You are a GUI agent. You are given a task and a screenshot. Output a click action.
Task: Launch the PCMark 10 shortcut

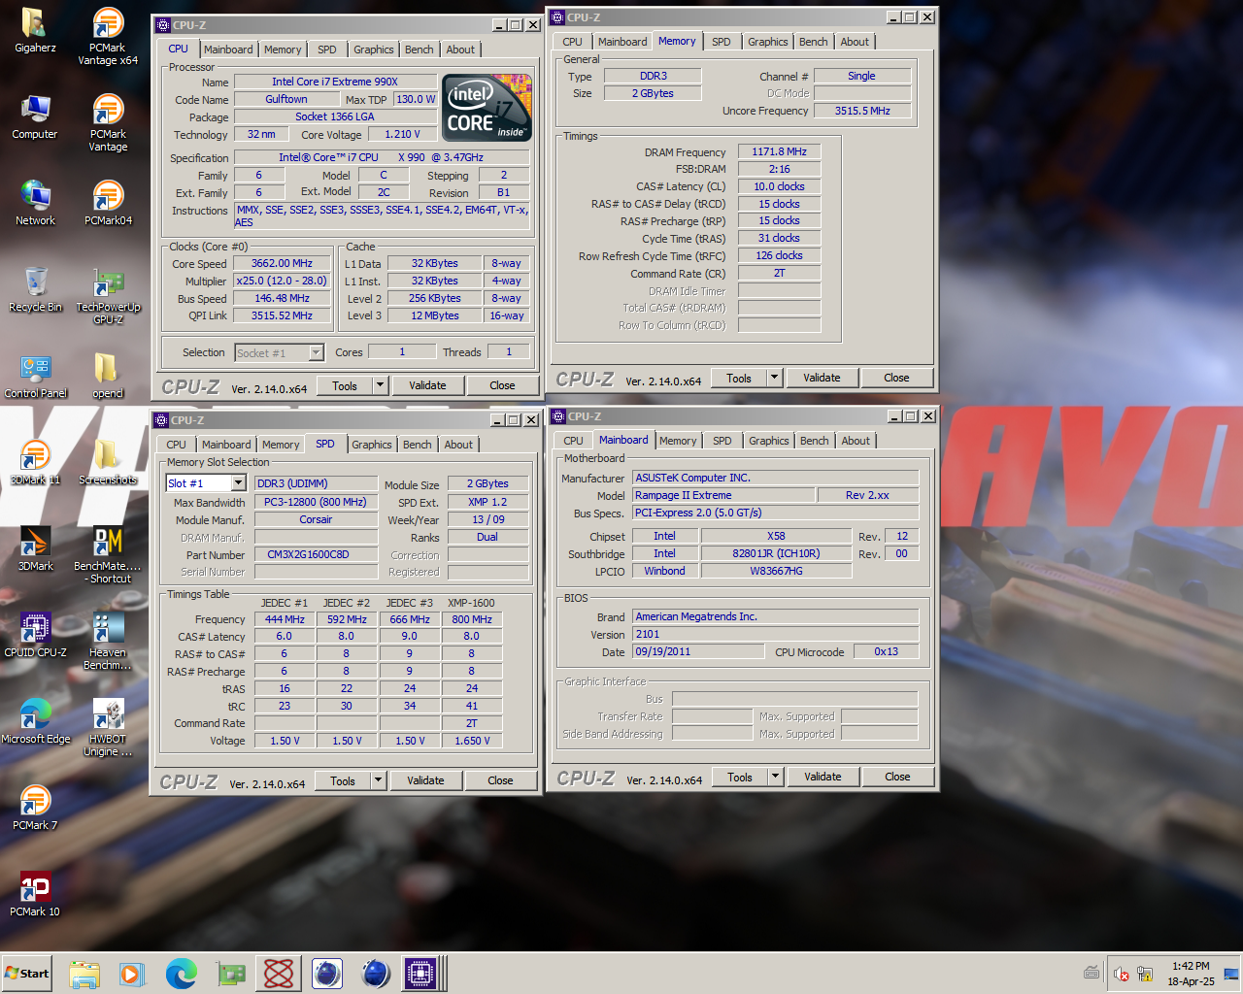(x=35, y=894)
